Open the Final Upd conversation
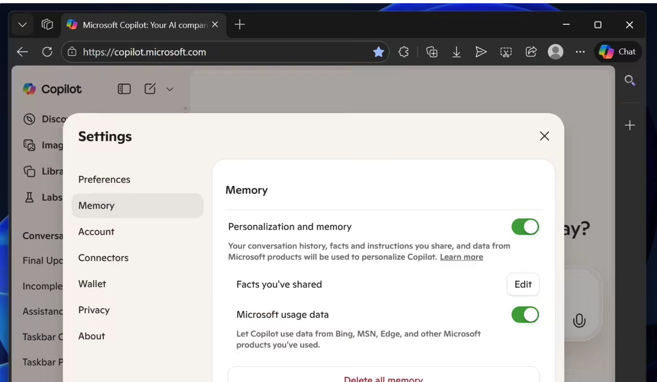 (43, 260)
